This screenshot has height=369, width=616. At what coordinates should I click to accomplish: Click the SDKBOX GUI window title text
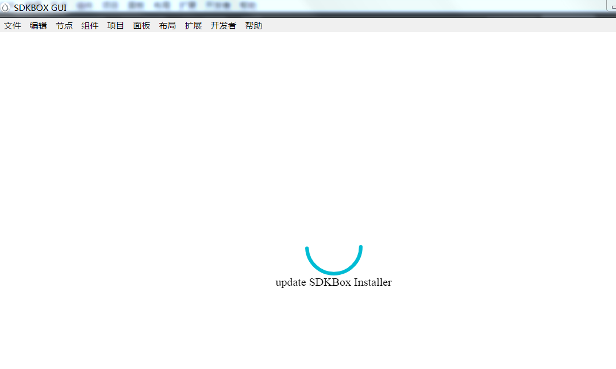tap(40, 8)
